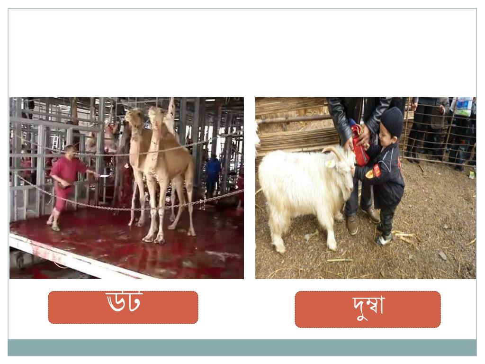Click the front camel's head
Viewport: 485px width, 364px height.
coord(156,114)
